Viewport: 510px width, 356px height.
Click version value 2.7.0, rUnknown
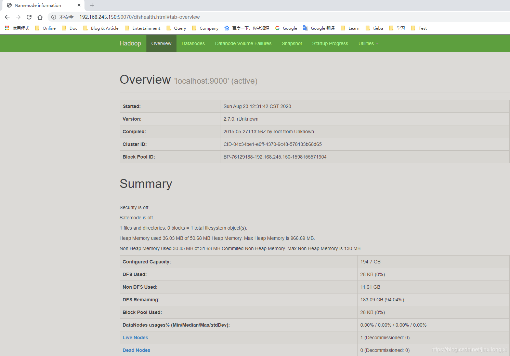tap(241, 119)
